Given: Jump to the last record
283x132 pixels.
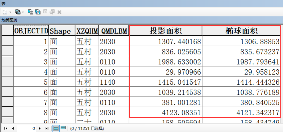Looking at the screenshot, I should (x=47, y=128).
